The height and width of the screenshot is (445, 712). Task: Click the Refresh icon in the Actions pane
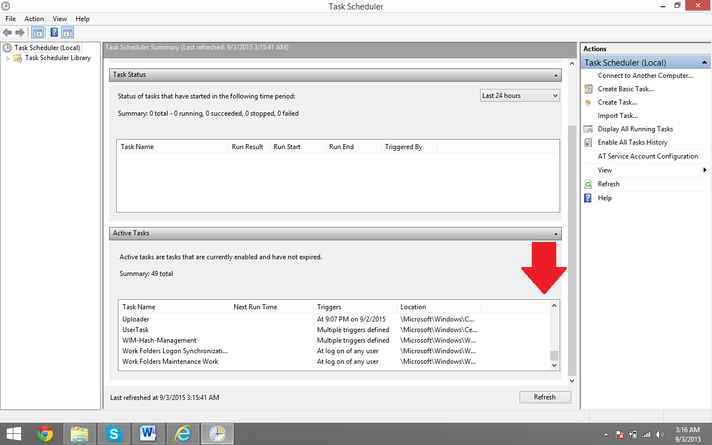point(589,184)
